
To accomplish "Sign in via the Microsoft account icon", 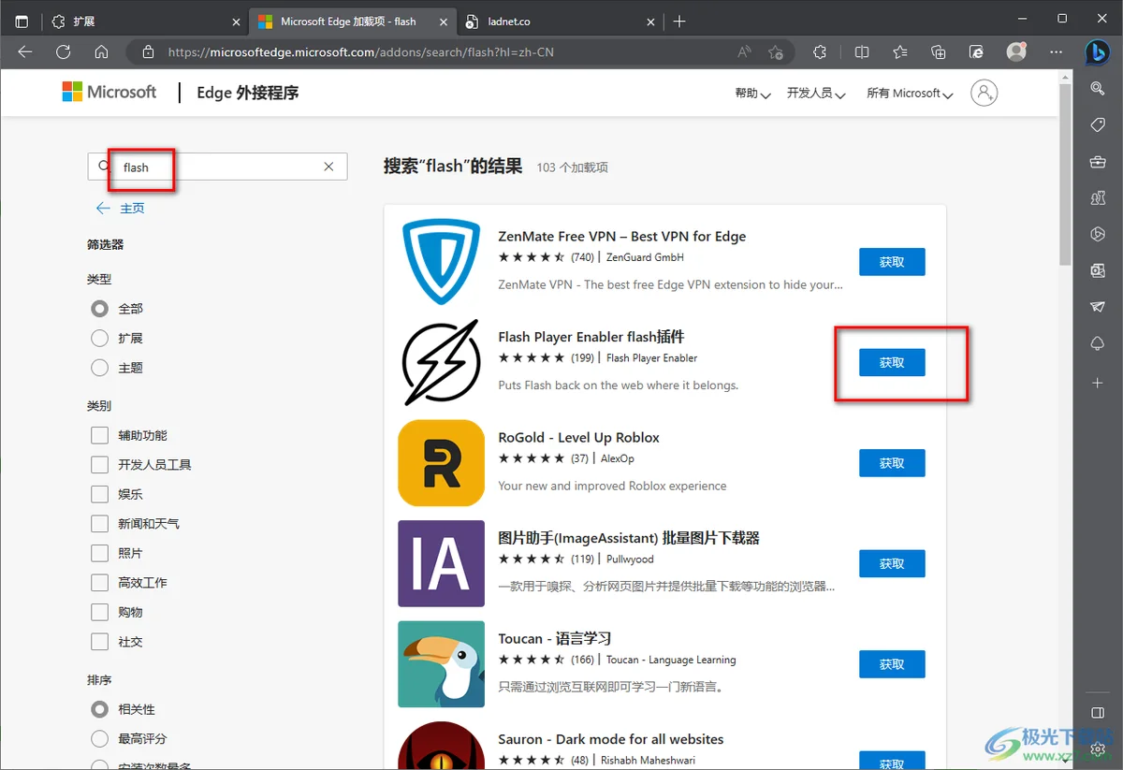I will pyautogui.click(x=984, y=93).
